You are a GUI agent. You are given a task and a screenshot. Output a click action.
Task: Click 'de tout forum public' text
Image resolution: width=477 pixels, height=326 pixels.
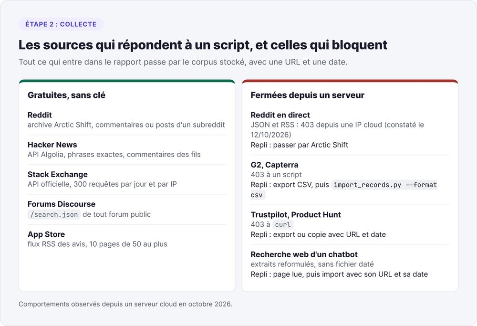point(116,214)
